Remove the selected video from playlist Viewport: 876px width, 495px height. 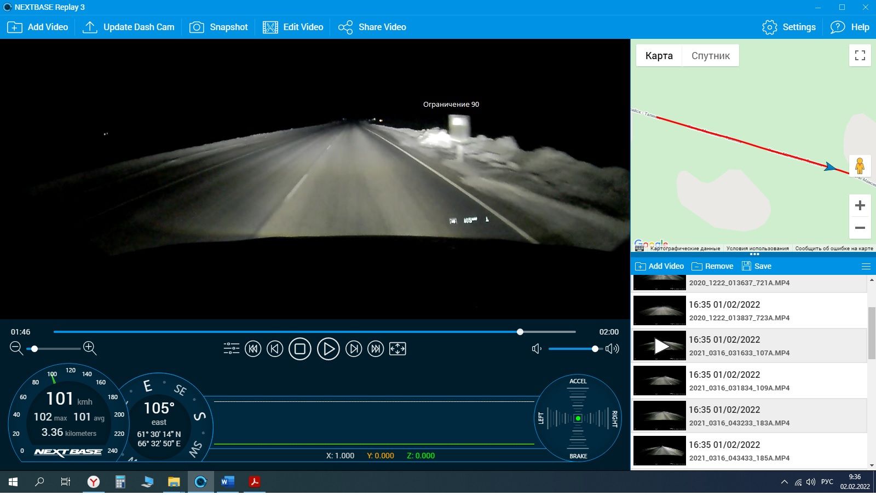712,267
